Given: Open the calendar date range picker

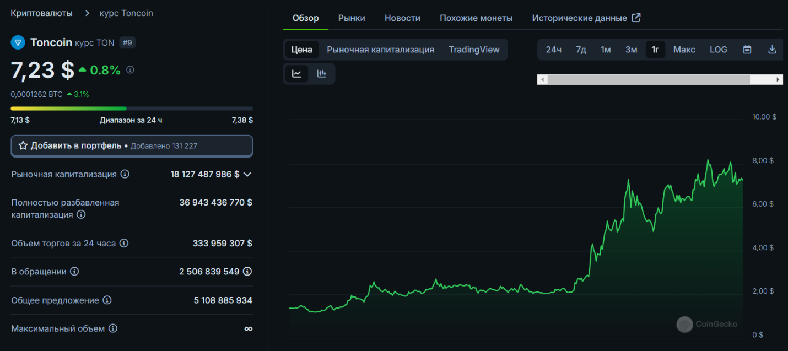Looking at the screenshot, I should click(747, 50).
